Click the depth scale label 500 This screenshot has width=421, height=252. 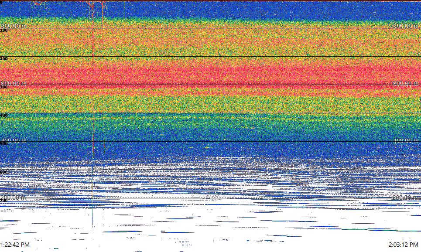(x=4, y=144)
